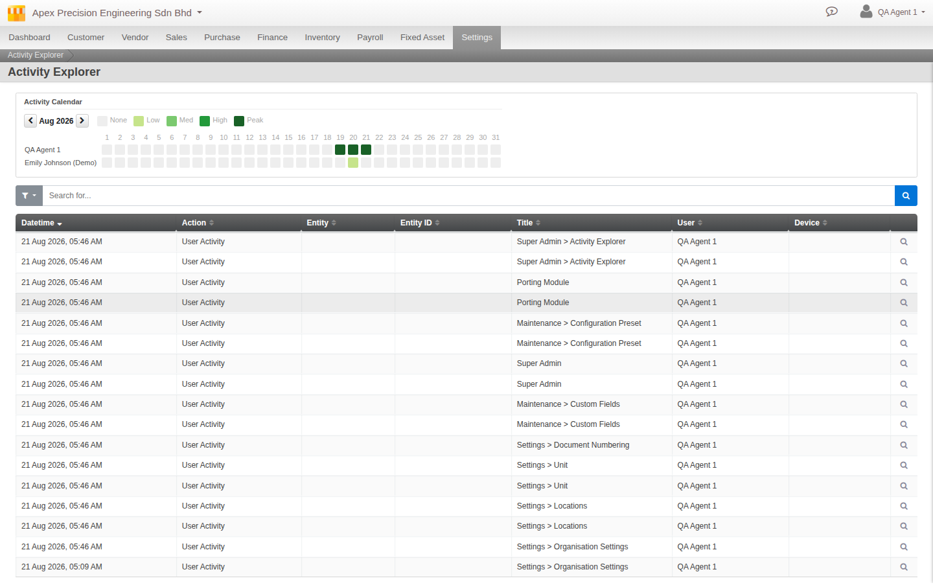Click the Activity Explorer breadcrumb
The height and width of the screenshot is (585, 933).
[x=36, y=55]
